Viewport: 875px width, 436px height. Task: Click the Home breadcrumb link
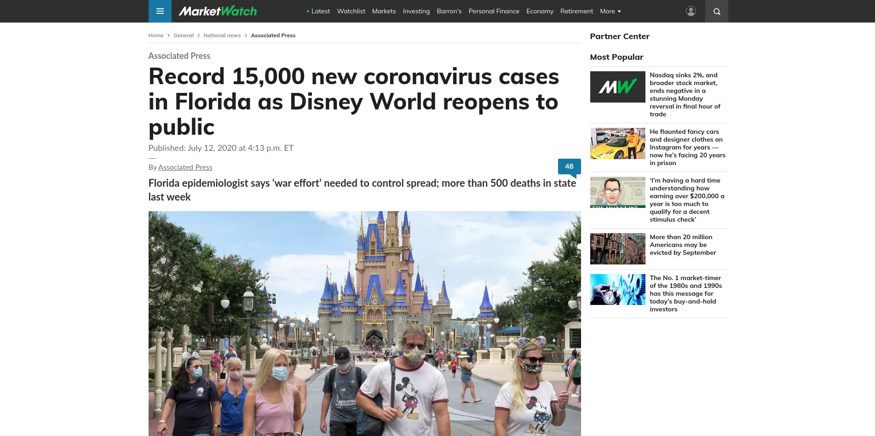[x=156, y=35]
